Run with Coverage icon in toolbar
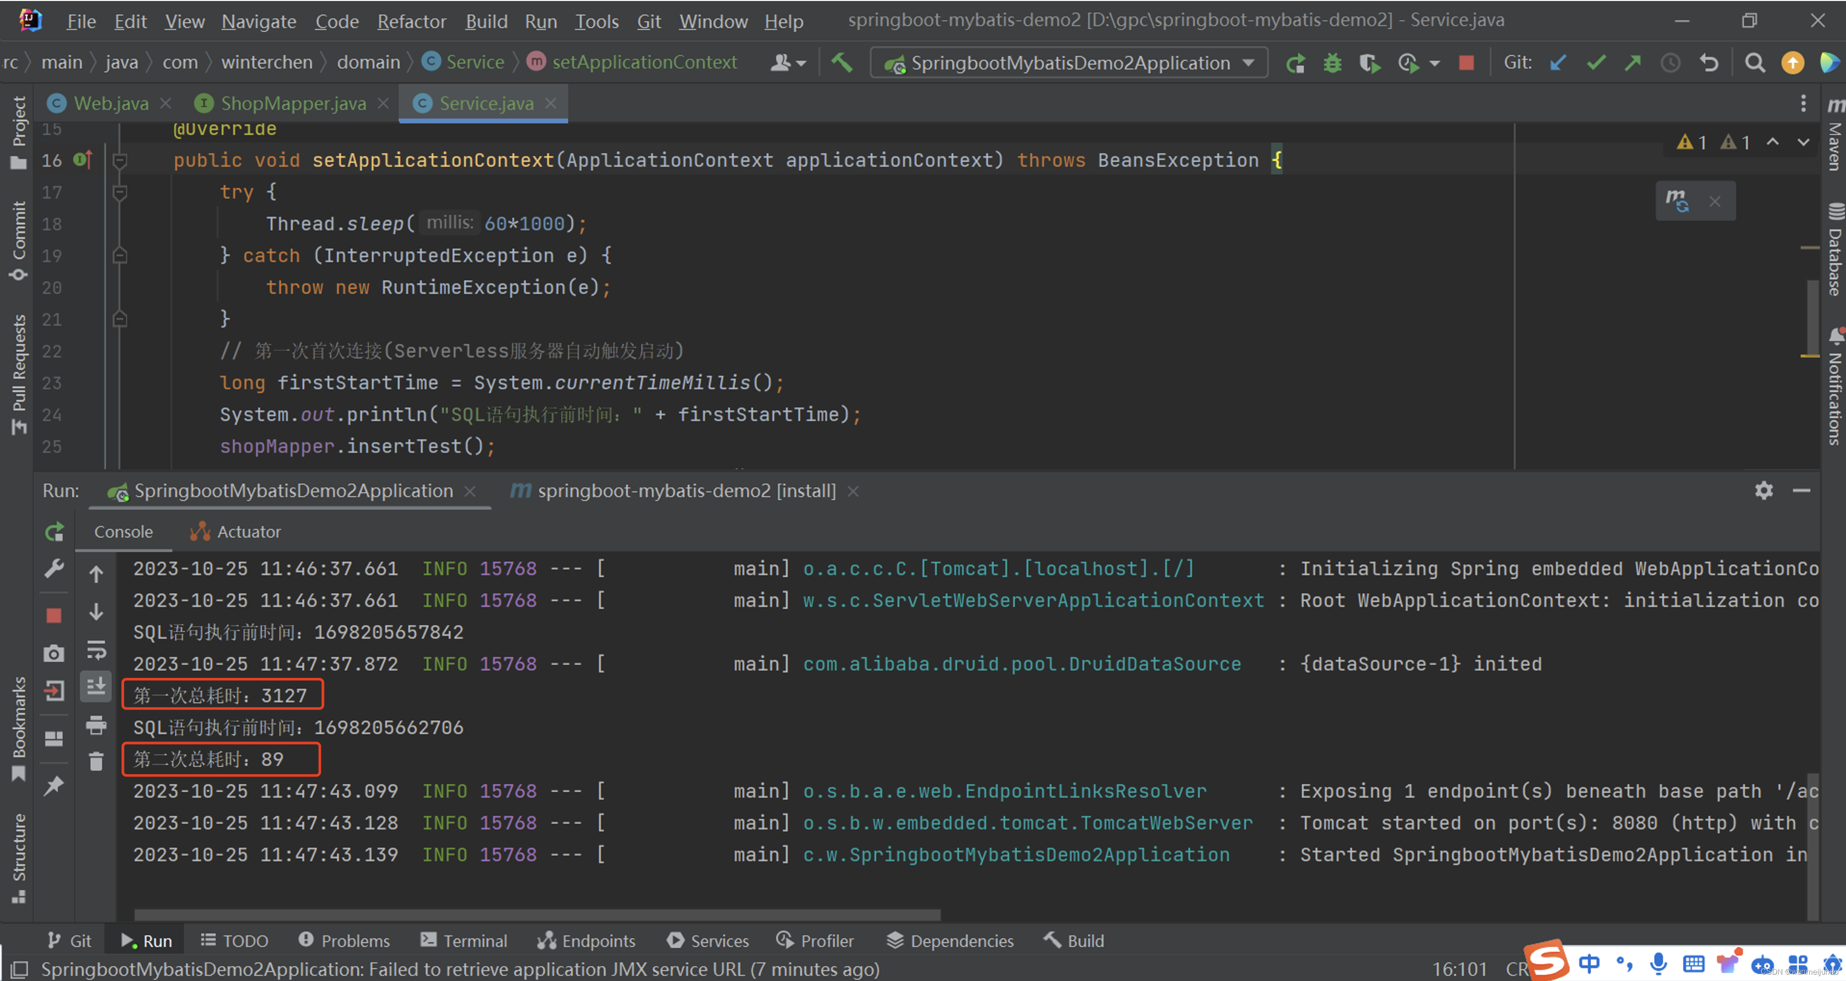The width and height of the screenshot is (1846, 981). (x=1370, y=64)
